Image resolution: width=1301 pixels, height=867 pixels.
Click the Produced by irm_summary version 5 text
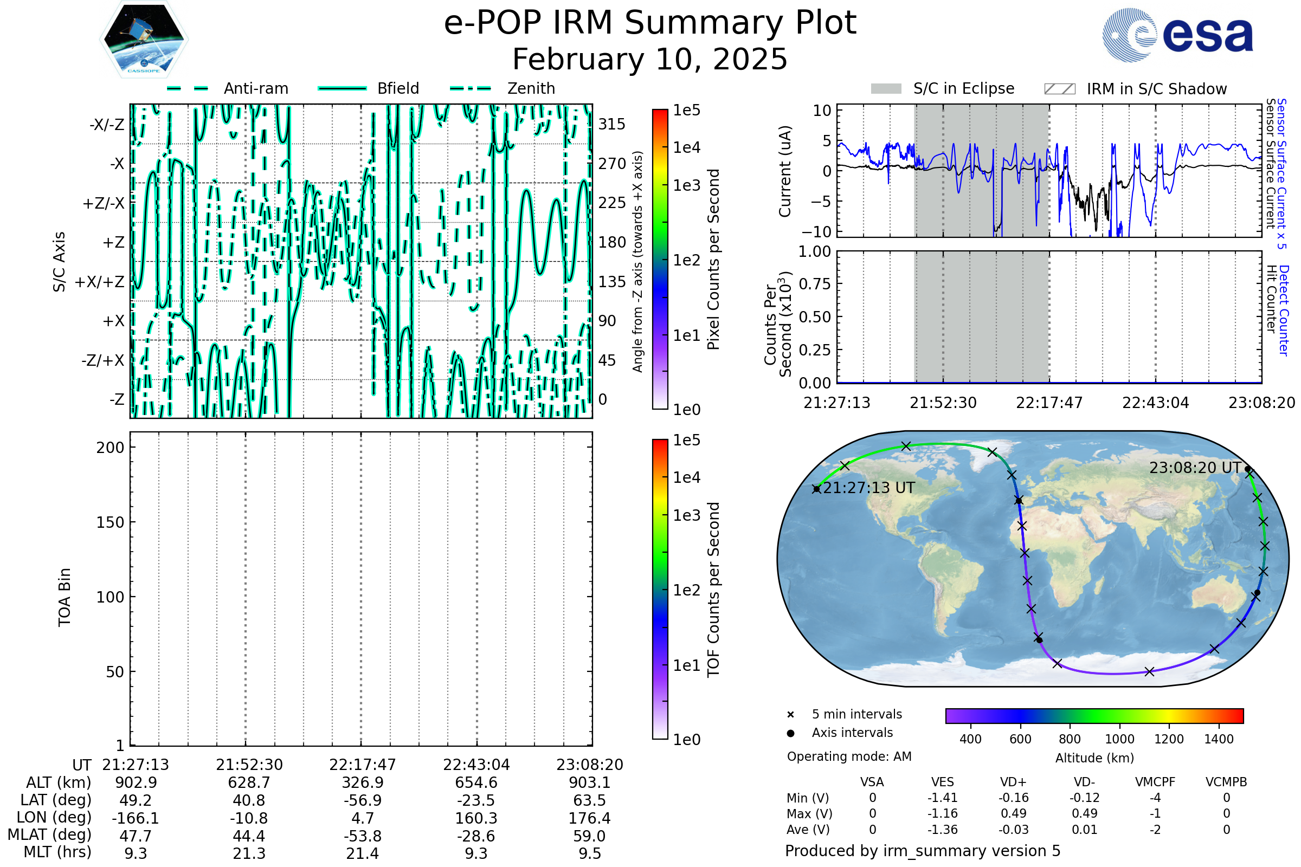[923, 851]
